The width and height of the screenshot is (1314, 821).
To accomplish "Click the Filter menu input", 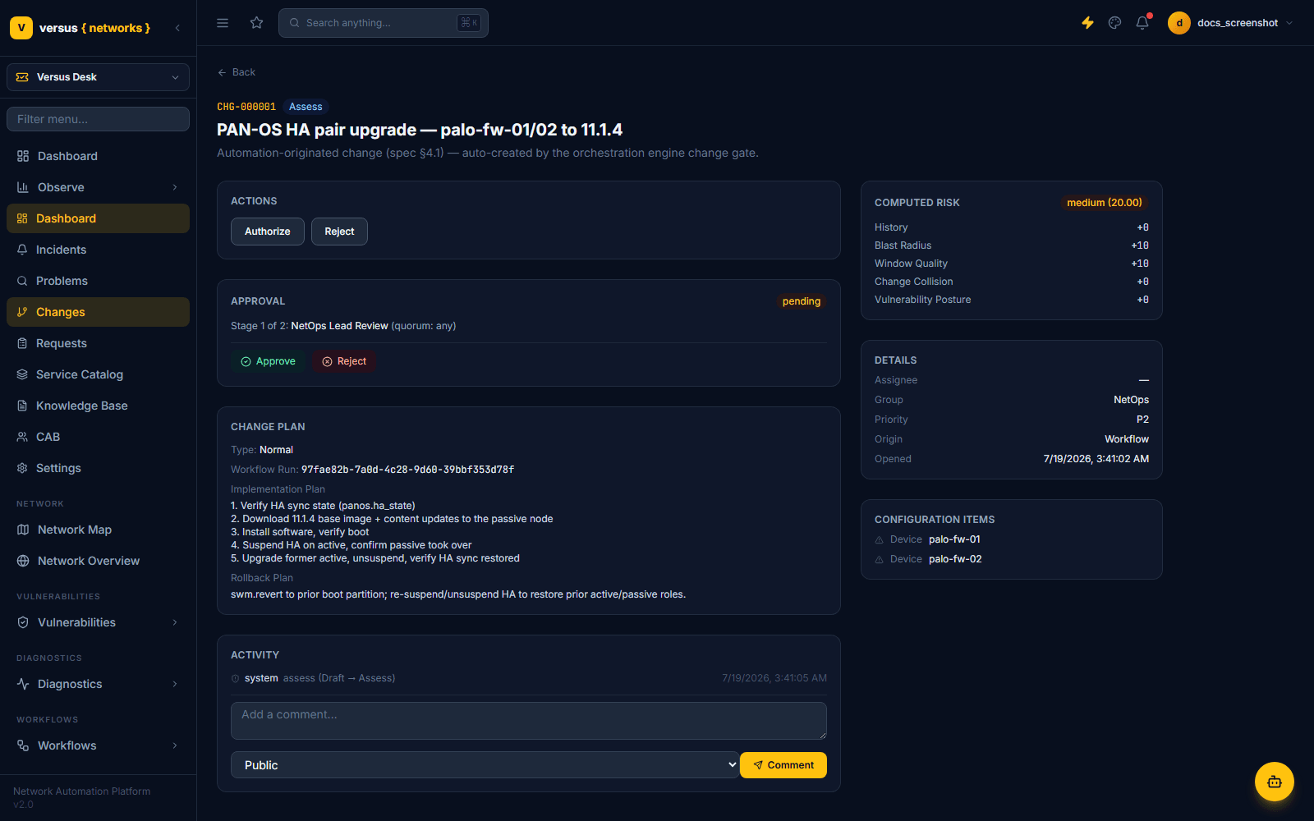I will [98, 119].
